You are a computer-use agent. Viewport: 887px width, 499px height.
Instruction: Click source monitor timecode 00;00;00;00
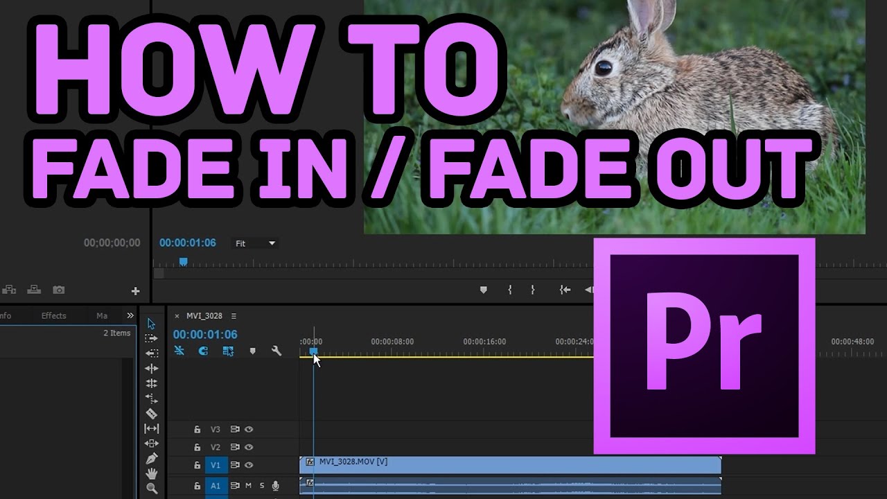(112, 243)
